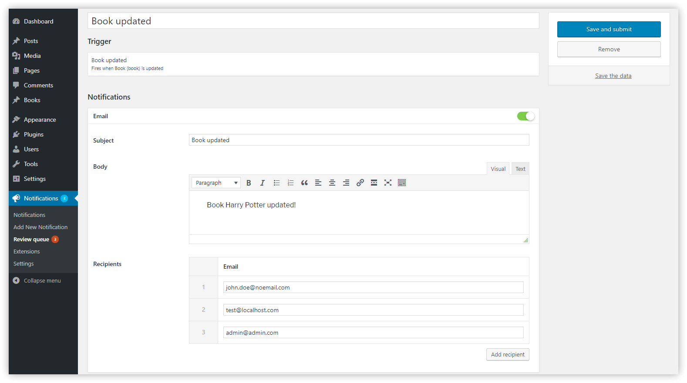The height and width of the screenshot is (383, 687).
Task: Insert a numbered list in body
Action: coord(290,183)
